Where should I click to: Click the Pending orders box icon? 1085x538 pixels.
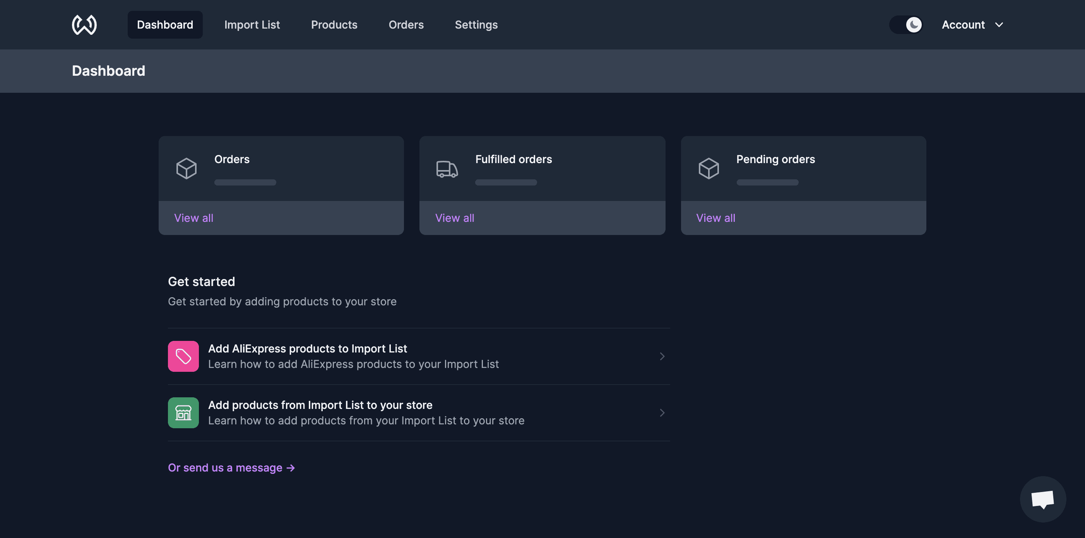[709, 168]
